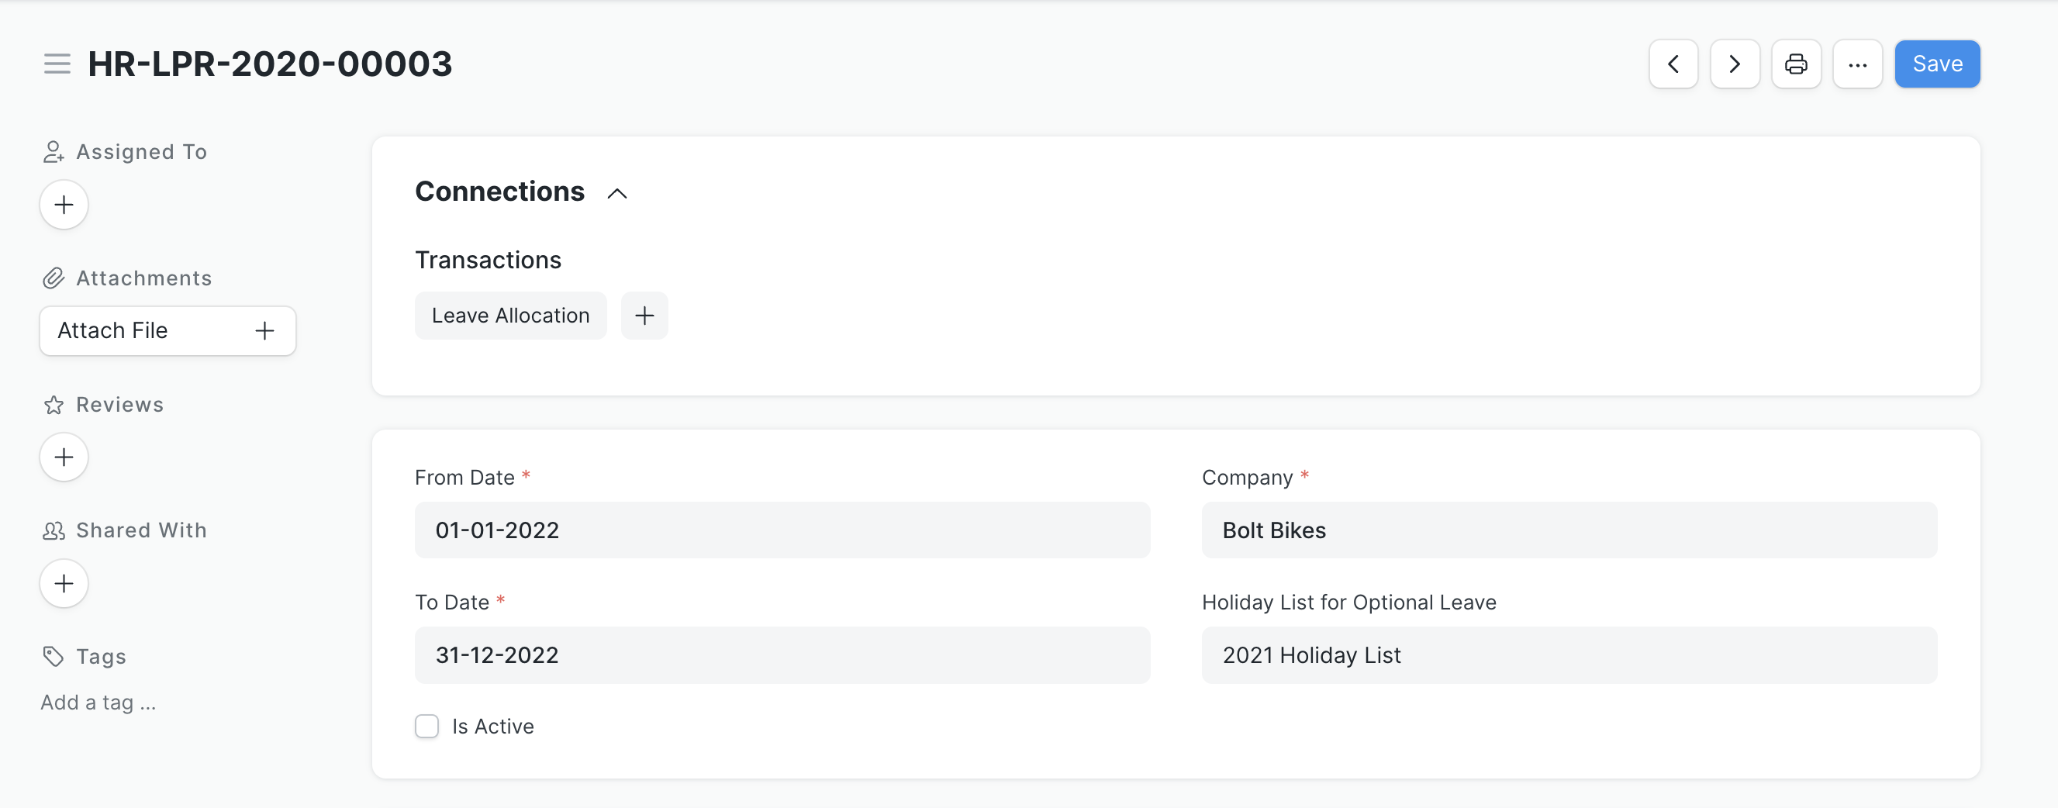Collapse the Connections section chevron
Viewport: 2058px width, 808px height.
click(616, 193)
